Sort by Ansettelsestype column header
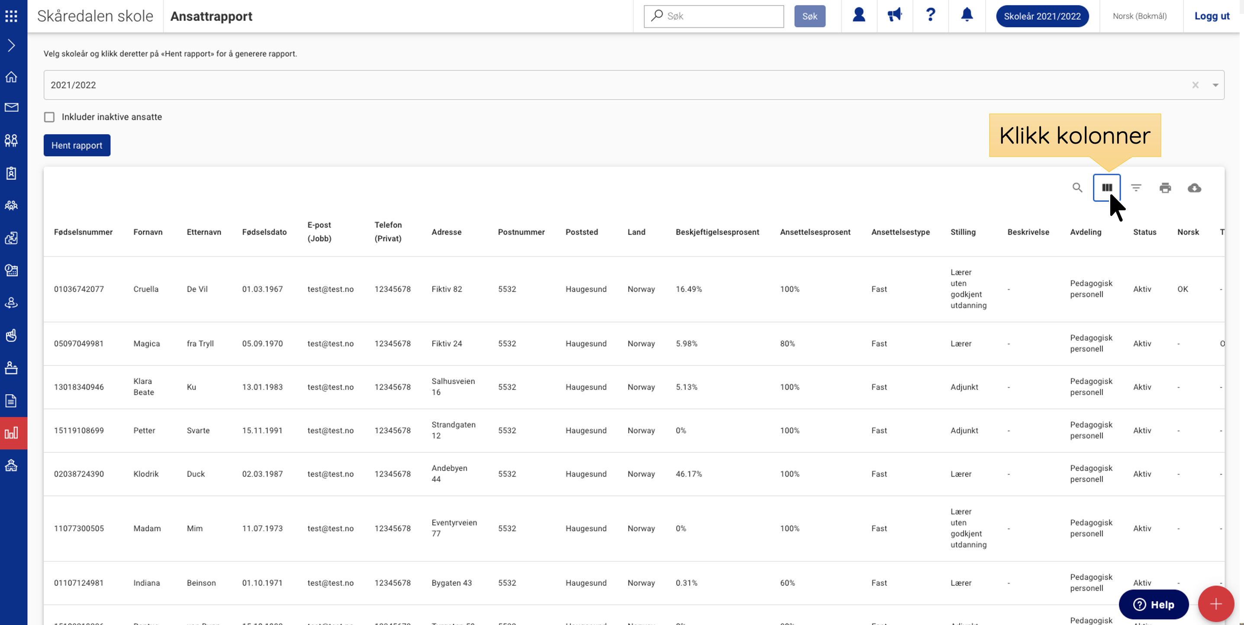Screen dimensions: 1244x625 pos(900,232)
